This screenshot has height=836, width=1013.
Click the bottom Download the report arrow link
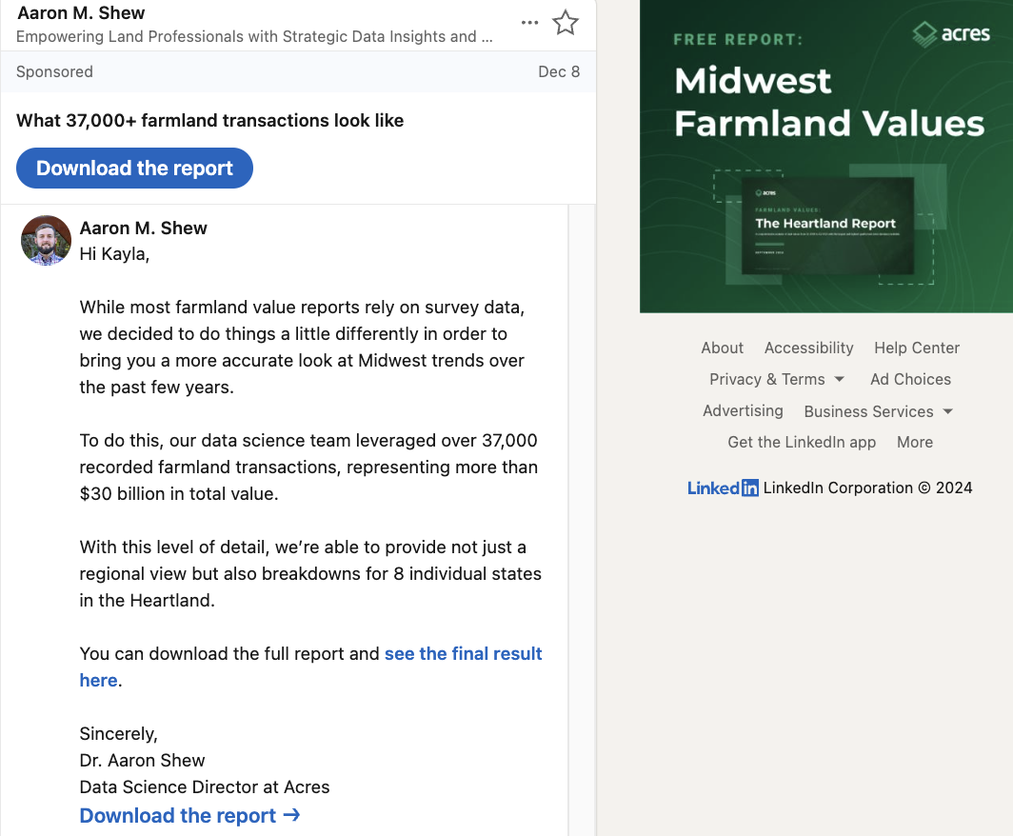(189, 816)
